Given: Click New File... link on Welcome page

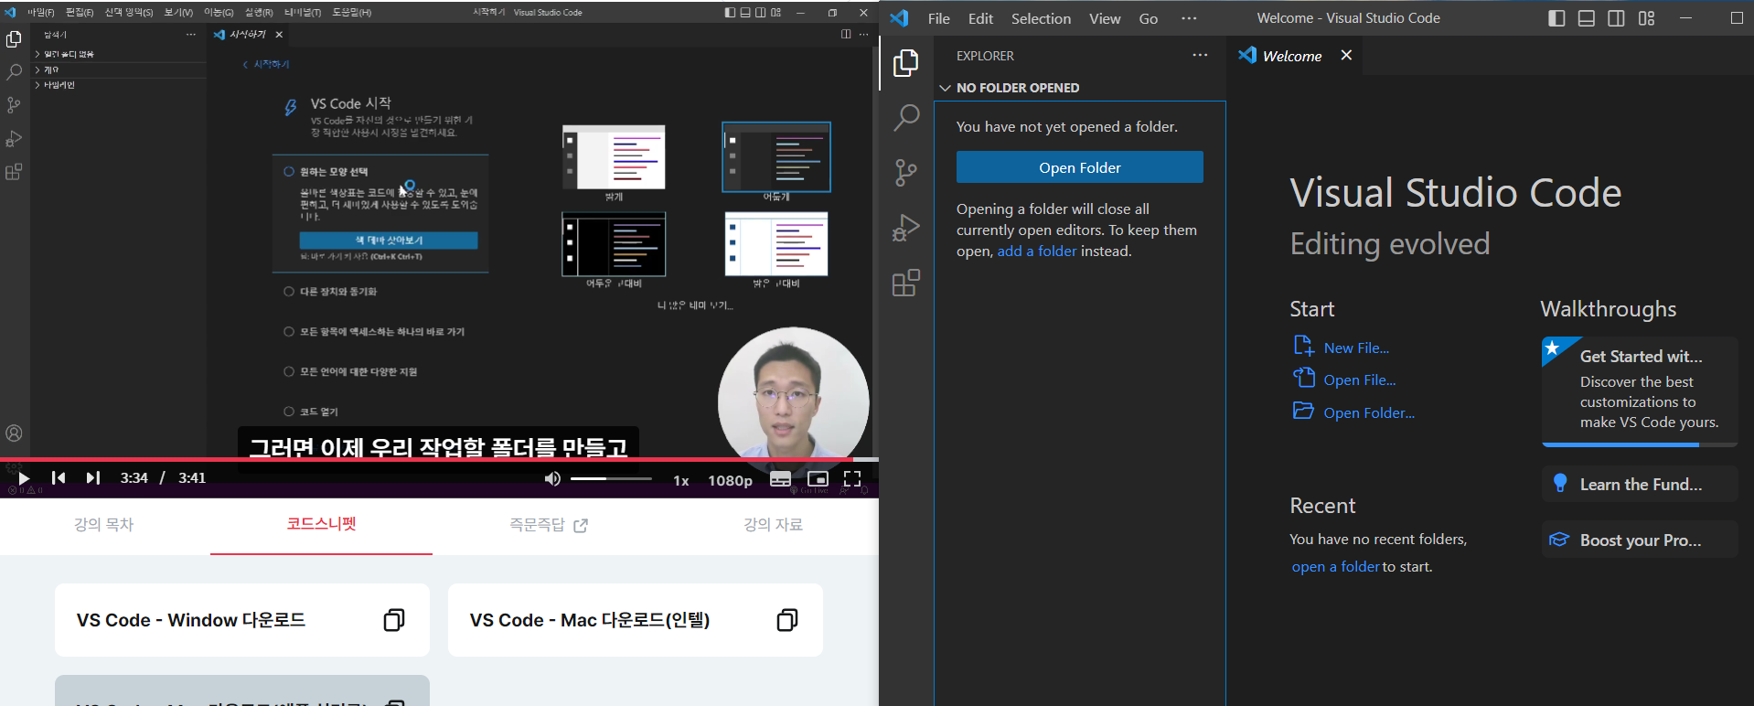Looking at the screenshot, I should tap(1356, 348).
